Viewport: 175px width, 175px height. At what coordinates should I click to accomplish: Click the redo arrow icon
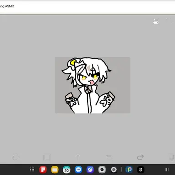click(140, 157)
